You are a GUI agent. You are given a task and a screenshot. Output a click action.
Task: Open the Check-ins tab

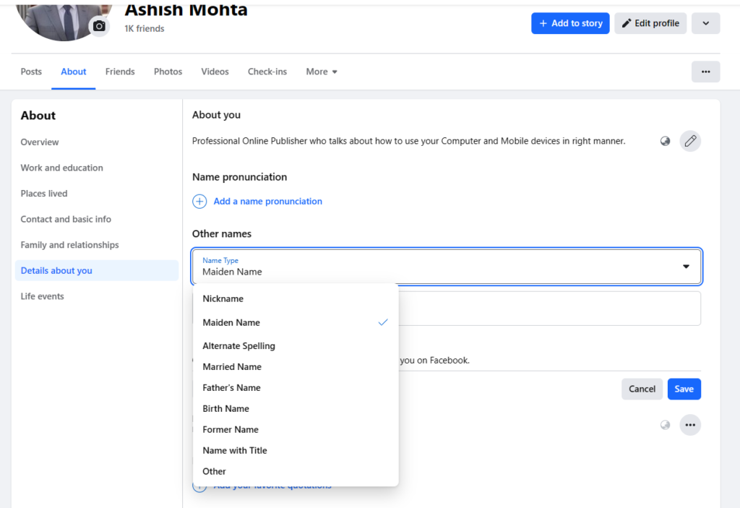click(267, 72)
